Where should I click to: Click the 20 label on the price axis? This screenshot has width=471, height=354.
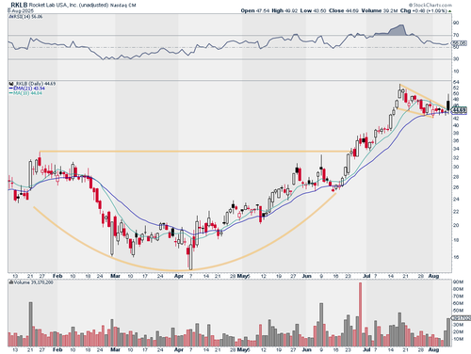[456, 225]
